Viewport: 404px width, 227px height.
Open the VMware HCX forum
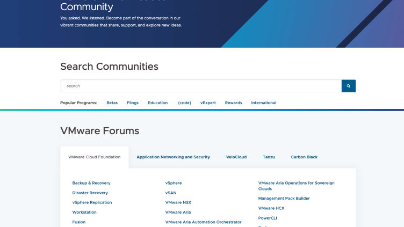pos(271,208)
